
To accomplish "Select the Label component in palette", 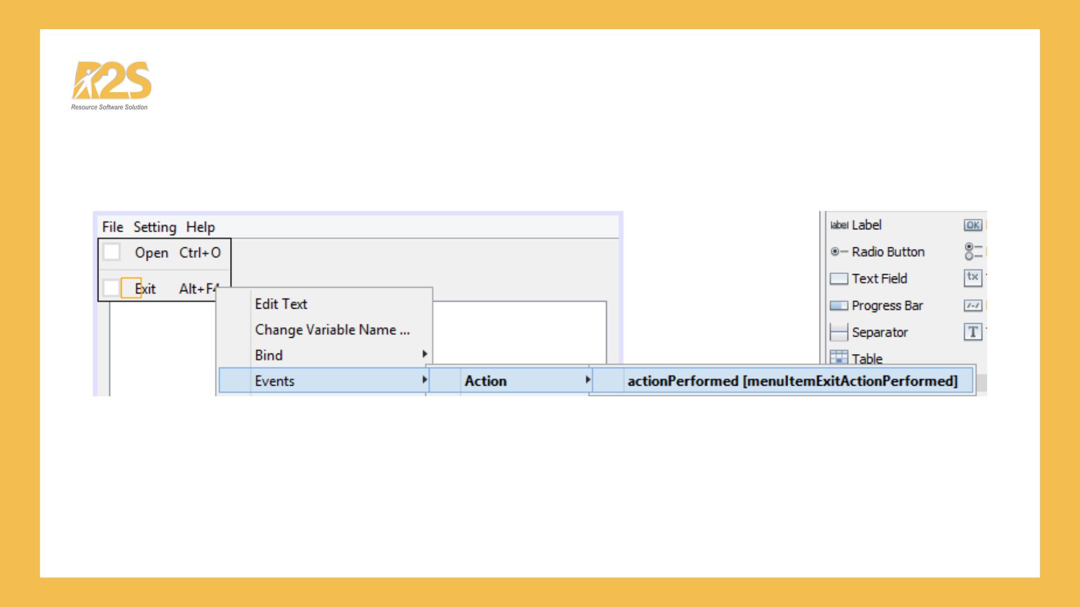I will tap(866, 225).
